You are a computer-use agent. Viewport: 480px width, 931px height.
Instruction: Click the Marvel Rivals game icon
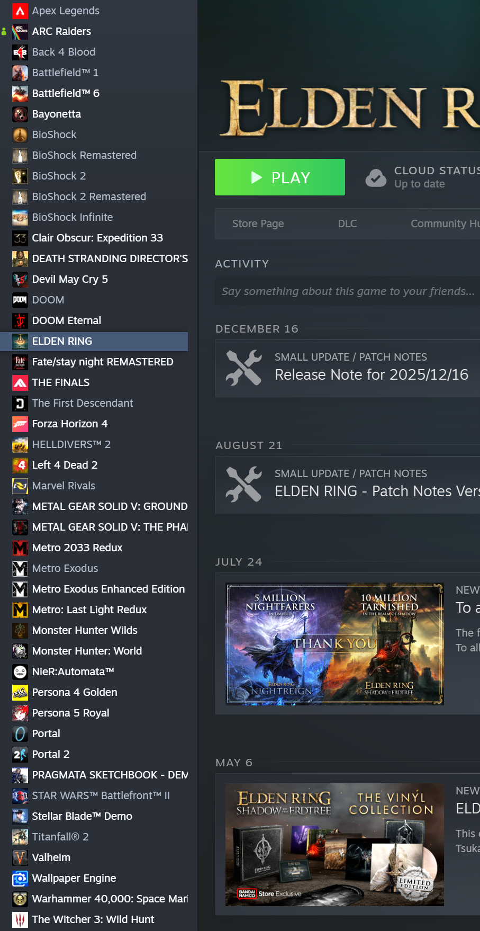(x=20, y=486)
